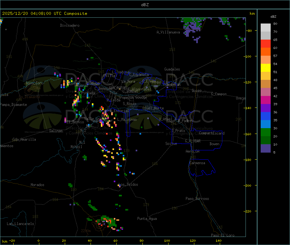Select the L_Malvinas place label
Image resolution: width=290 pixels, height=245 pixels.
[x=127, y=119]
